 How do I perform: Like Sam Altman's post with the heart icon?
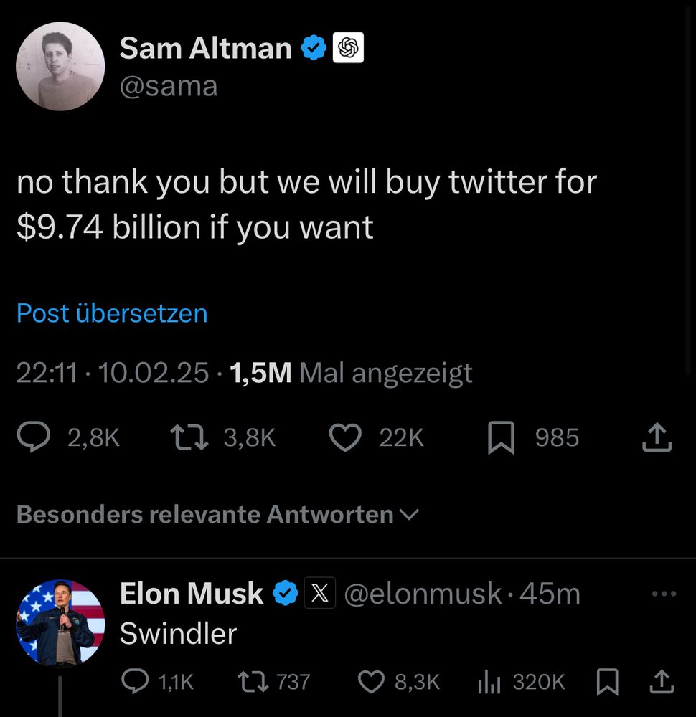pos(345,437)
